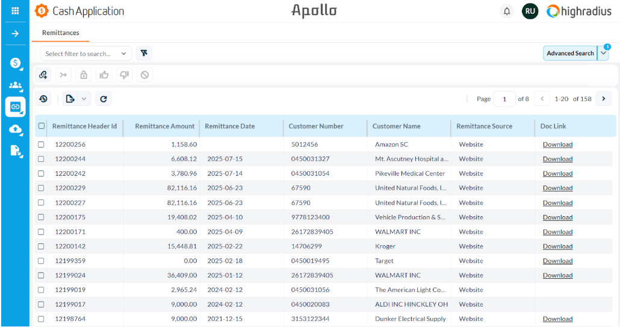Open the cloud upload sidebar icon
This screenshot has width=620, height=327.
point(16,129)
